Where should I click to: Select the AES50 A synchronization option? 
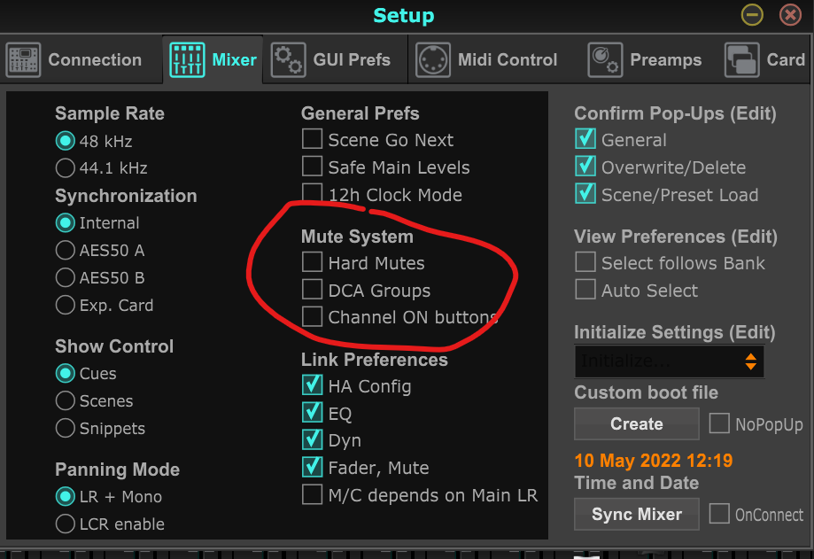click(65, 250)
